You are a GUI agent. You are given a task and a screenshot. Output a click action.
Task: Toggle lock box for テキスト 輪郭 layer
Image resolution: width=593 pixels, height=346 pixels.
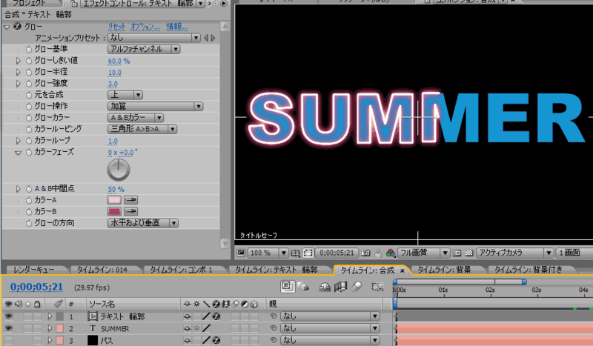coord(37,316)
